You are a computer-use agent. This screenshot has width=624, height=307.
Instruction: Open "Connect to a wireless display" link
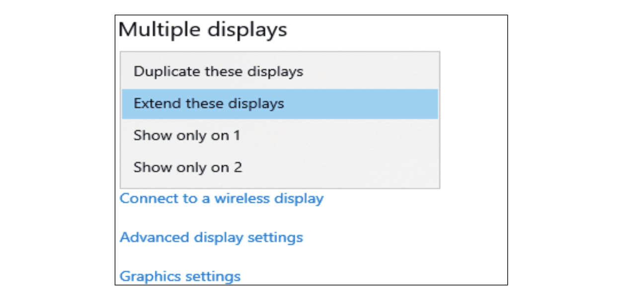point(222,199)
